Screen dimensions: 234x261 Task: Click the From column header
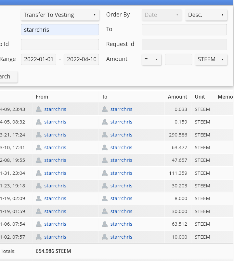click(42, 97)
